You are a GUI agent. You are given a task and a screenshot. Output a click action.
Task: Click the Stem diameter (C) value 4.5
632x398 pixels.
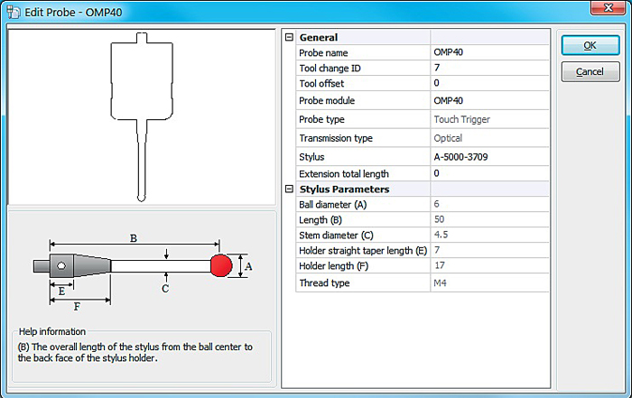[489, 235]
